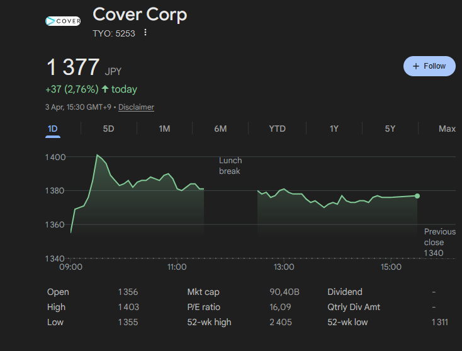Click the Open value 1 356

point(128,292)
